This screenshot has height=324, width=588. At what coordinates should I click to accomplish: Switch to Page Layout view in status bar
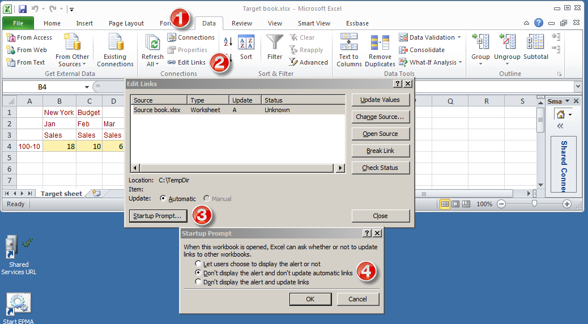(x=455, y=204)
